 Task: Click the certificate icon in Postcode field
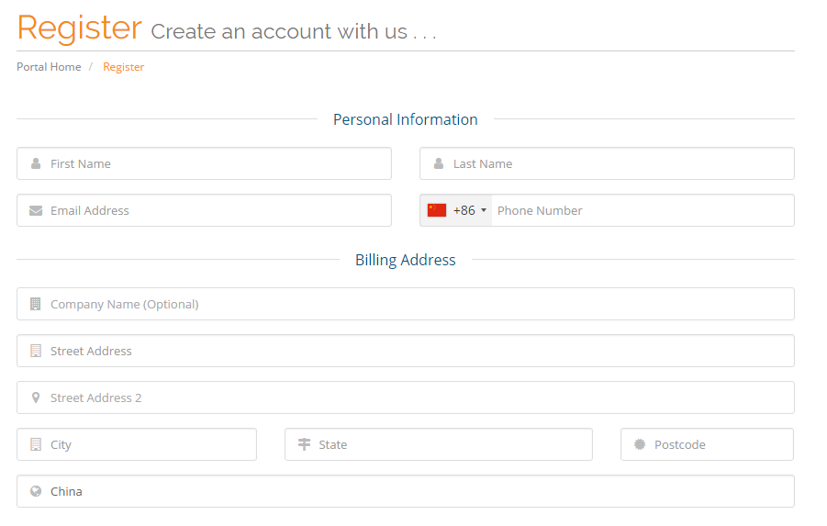pos(640,444)
